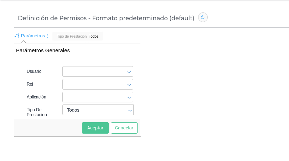Screen dimensions: 289x161
Task: Click the chevron arrow right of Parámetros
Action: (47, 36)
